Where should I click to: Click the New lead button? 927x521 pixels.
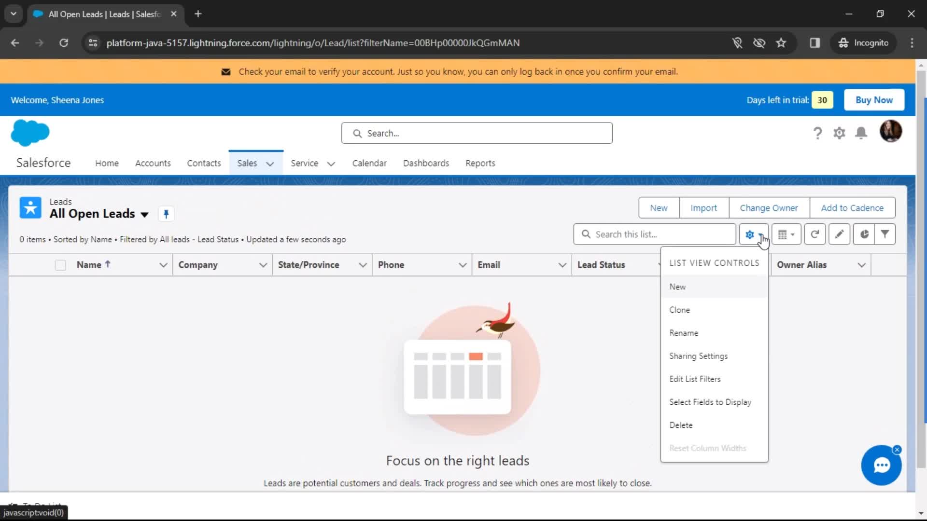659,208
